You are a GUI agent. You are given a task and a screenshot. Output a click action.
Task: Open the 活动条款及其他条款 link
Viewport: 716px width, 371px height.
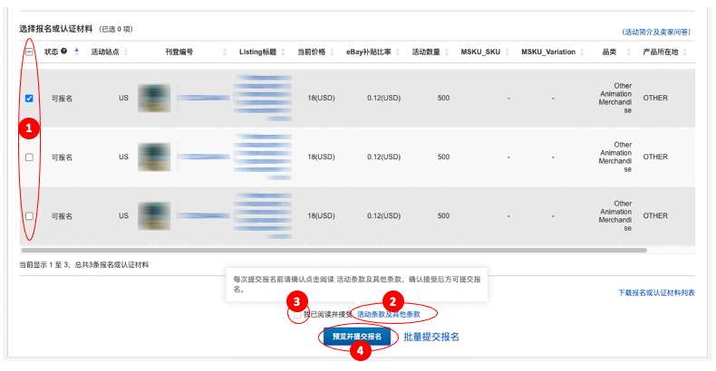pos(389,315)
